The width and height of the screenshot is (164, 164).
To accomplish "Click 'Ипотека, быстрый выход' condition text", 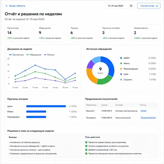I will click(x=126, y=111).
